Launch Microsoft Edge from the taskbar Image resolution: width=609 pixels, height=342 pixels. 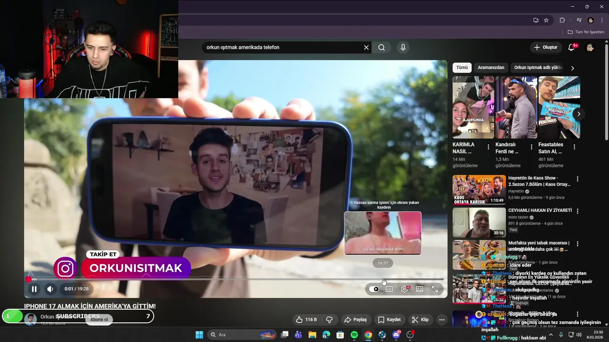tap(326, 335)
